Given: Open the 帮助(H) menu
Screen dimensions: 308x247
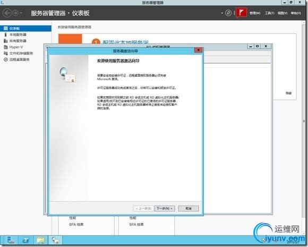Looking at the screenshot, I should pyautogui.click(x=296, y=13).
